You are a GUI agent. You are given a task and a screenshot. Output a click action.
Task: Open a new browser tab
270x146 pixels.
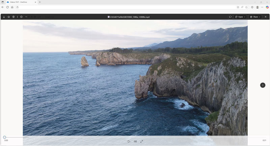[x=40, y=2]
